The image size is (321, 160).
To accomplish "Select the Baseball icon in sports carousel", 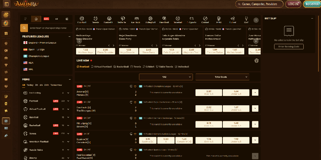I will coord(178,20).
